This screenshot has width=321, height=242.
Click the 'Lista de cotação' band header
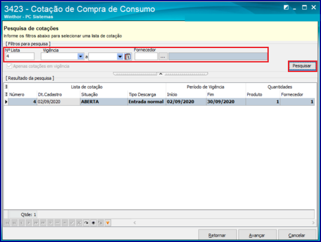87,87
